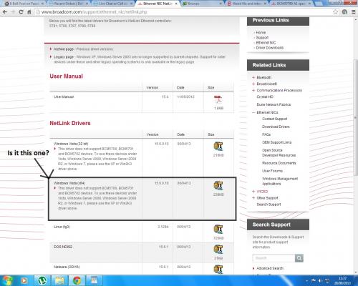
Task: Open the Chrome menu icon
Action: [x=354, y=12]
